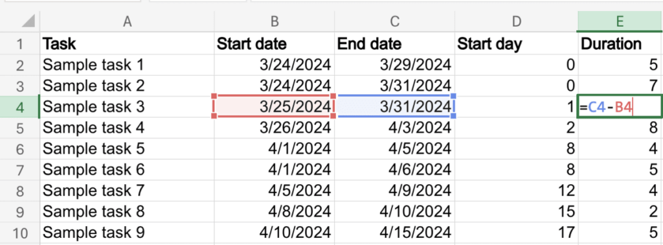Image resolution: width=663 pixels, height=245 pixels.
Task: Click the select-all corner triangle
Action: coord(28,21)
